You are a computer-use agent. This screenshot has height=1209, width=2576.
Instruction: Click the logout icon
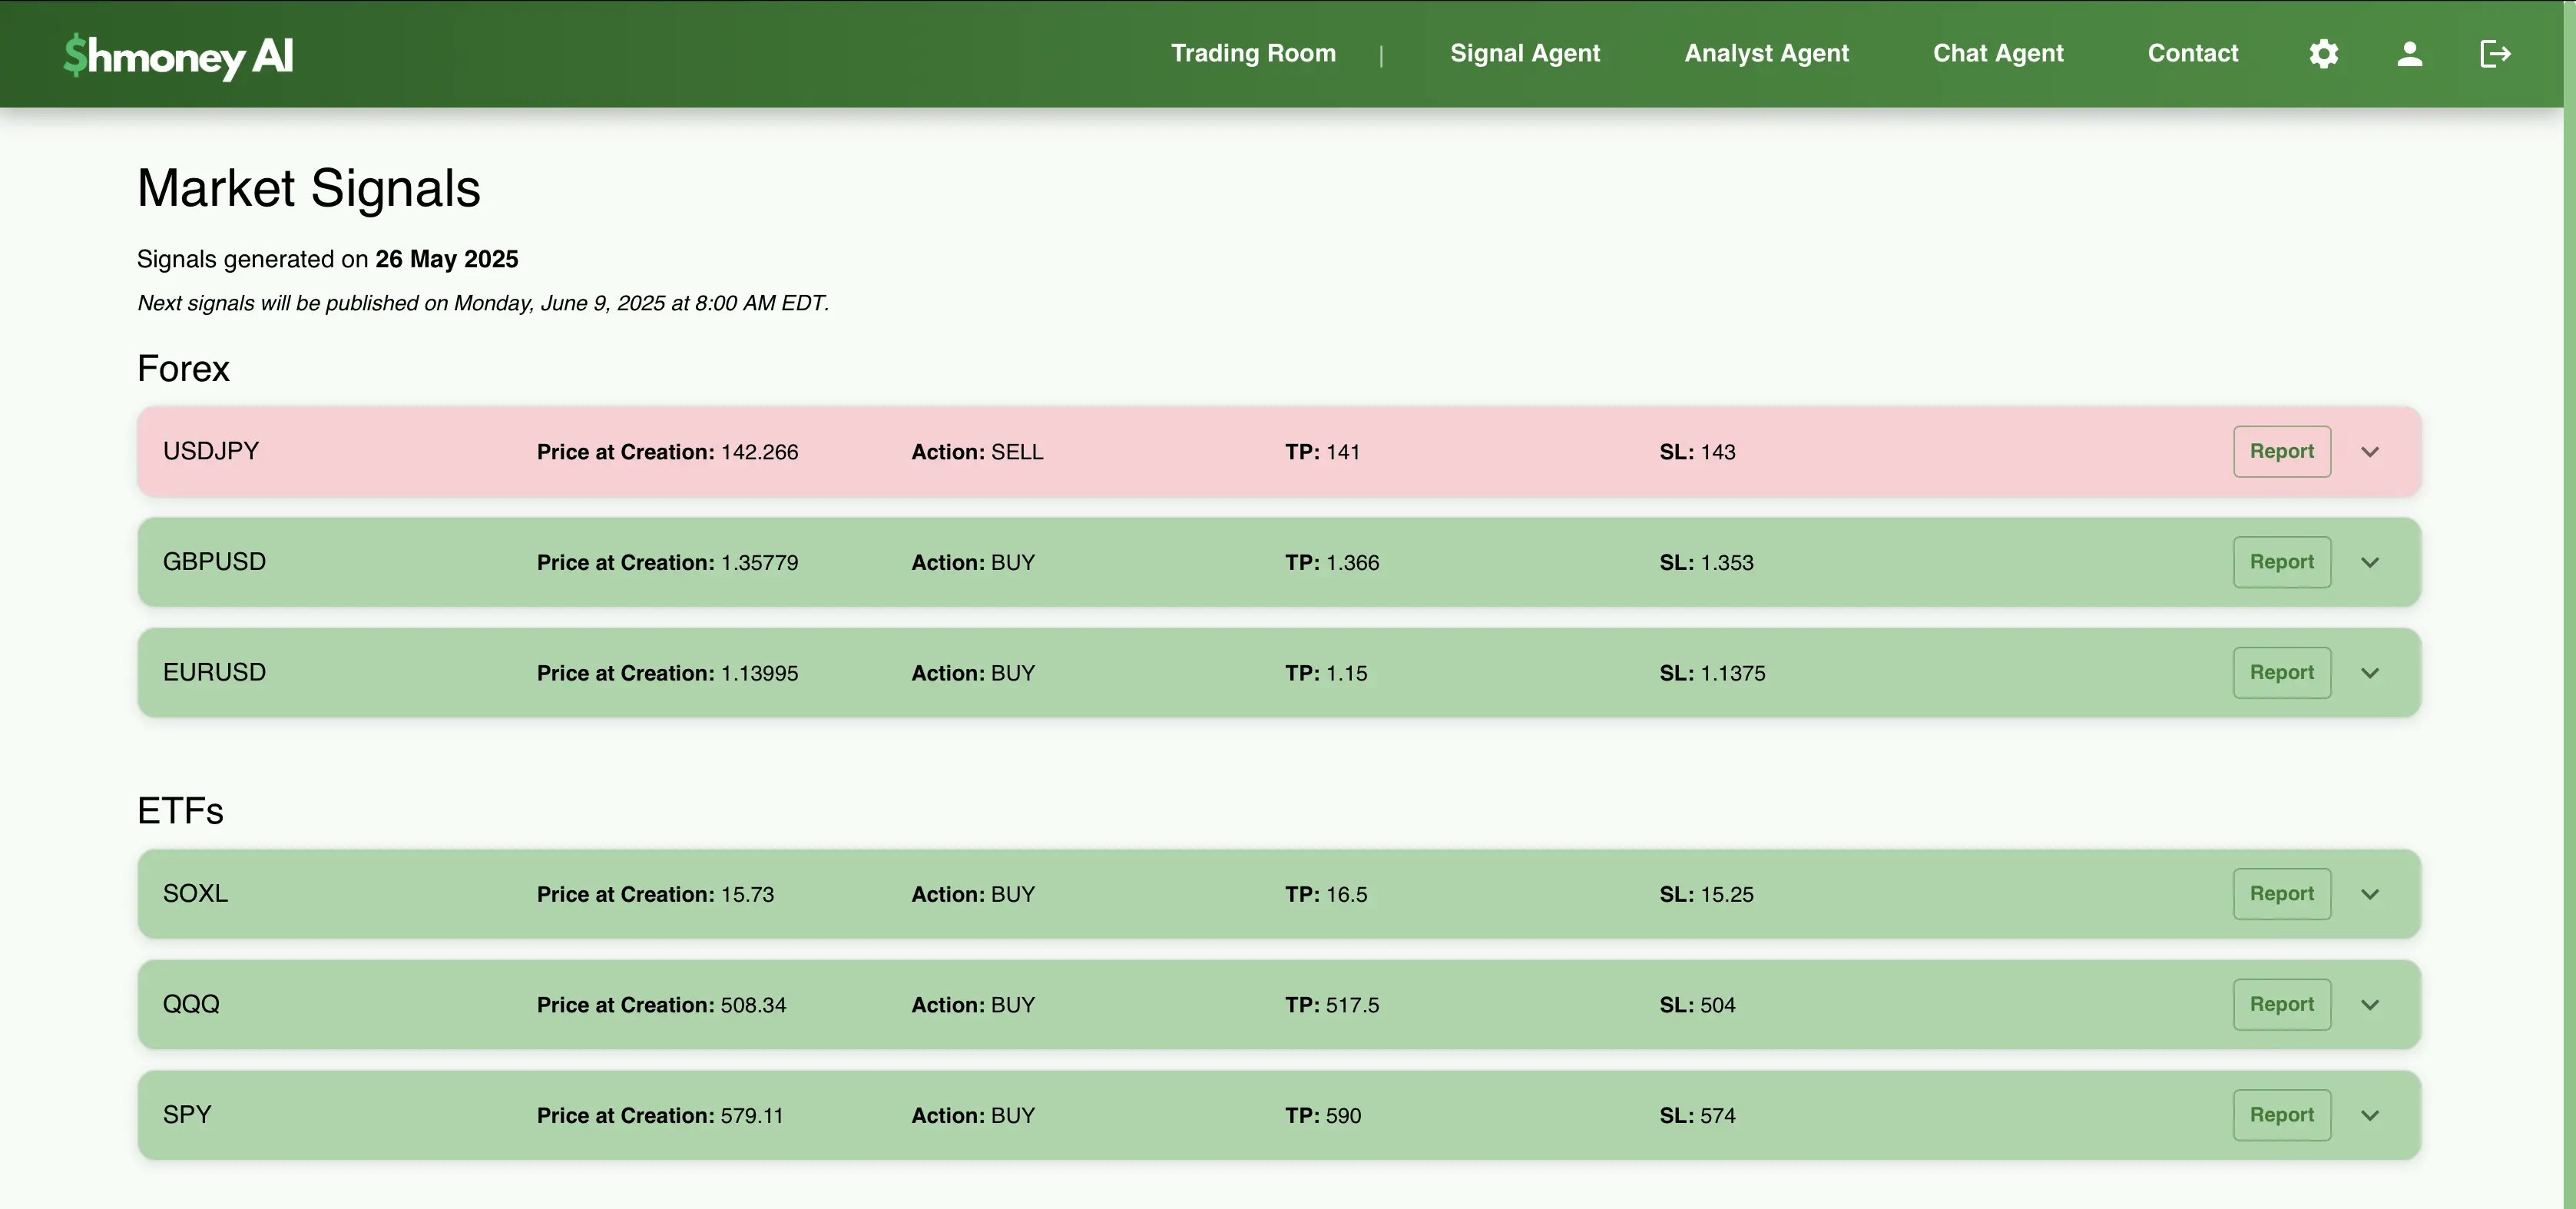coord(2495,53)
